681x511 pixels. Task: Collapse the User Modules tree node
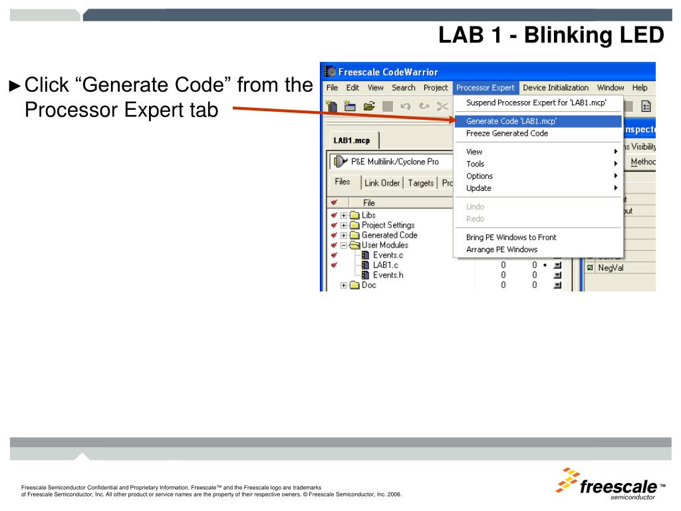pyautogui.click(x=344, y=246)
